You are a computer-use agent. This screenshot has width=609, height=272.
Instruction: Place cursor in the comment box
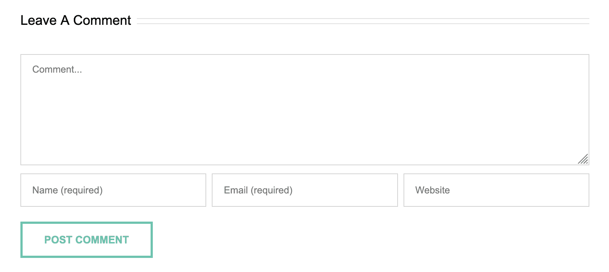click(304, 110)
